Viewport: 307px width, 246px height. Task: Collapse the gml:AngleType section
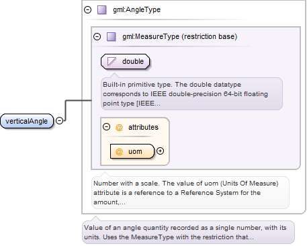(x=87, y=9)
